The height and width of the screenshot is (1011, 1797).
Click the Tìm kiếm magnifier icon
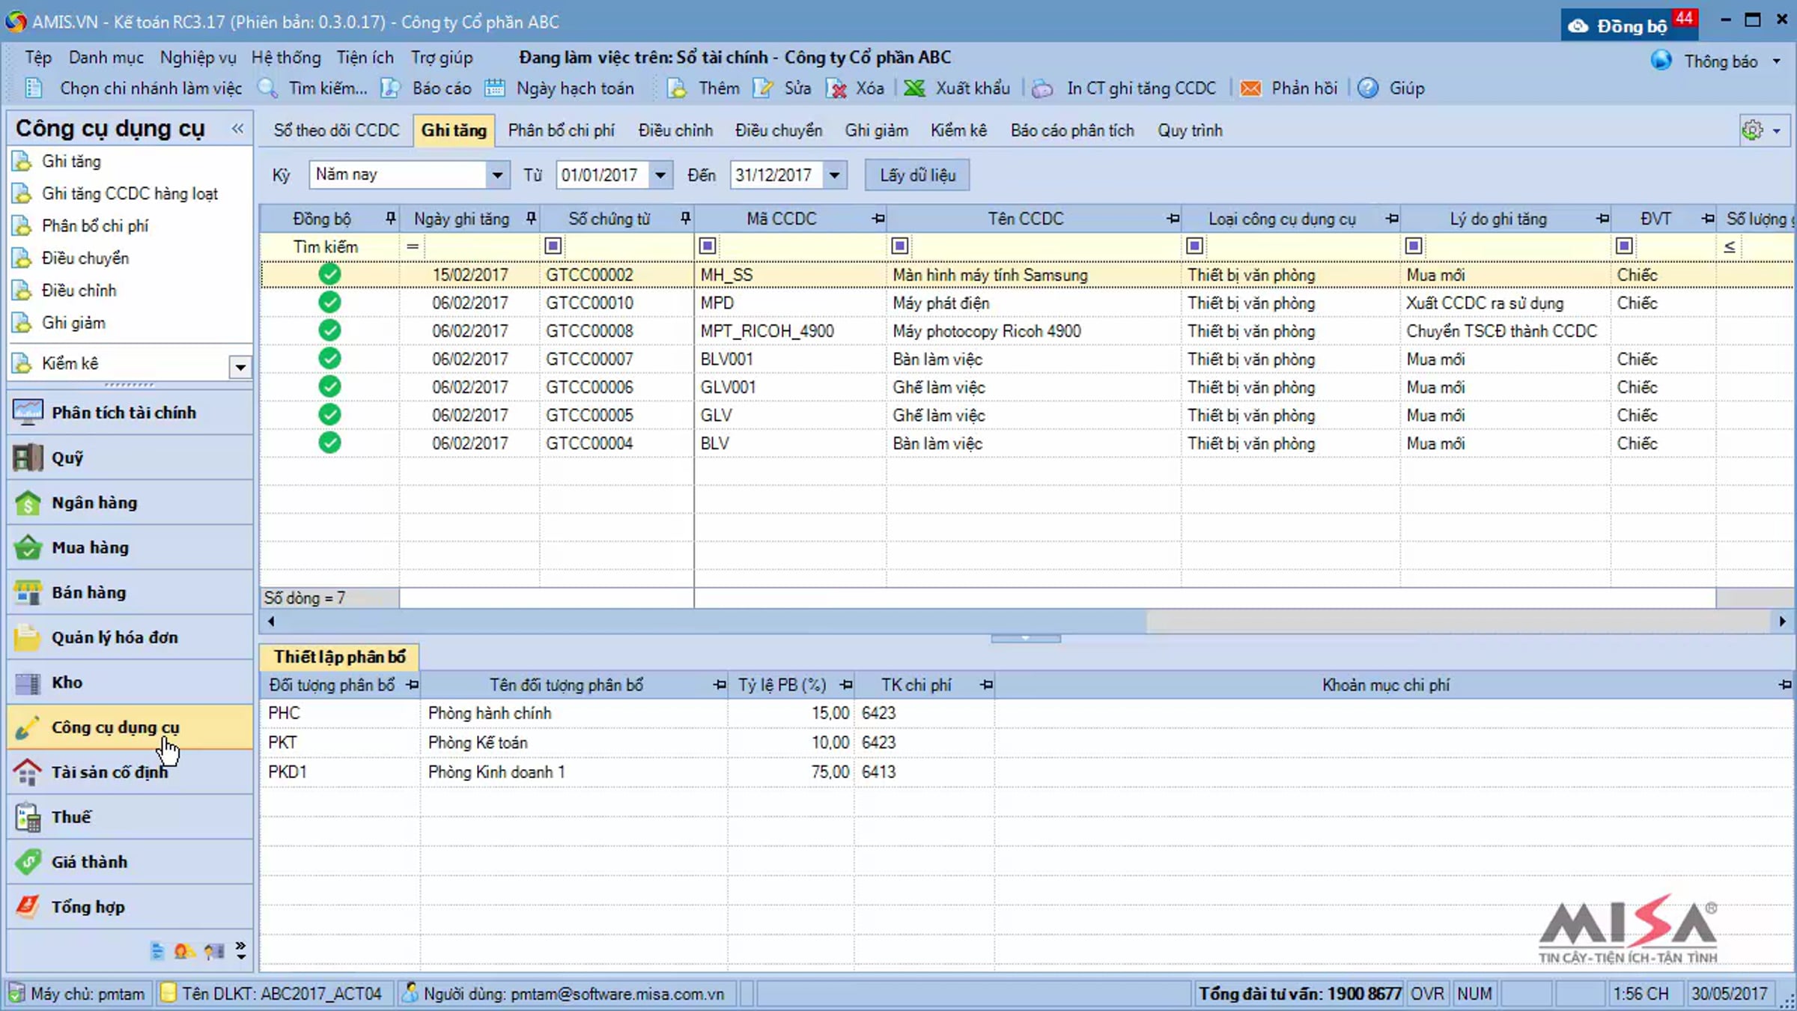[267, 88]
